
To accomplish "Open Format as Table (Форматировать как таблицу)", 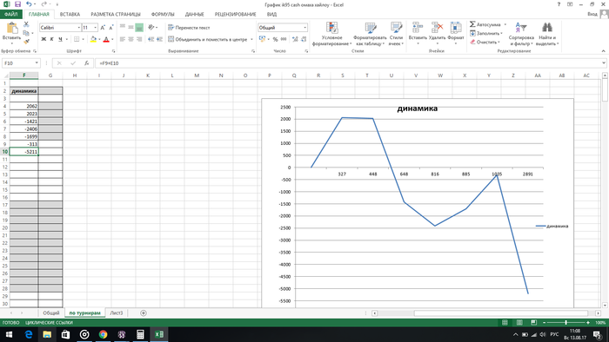I will coord(370,34).
